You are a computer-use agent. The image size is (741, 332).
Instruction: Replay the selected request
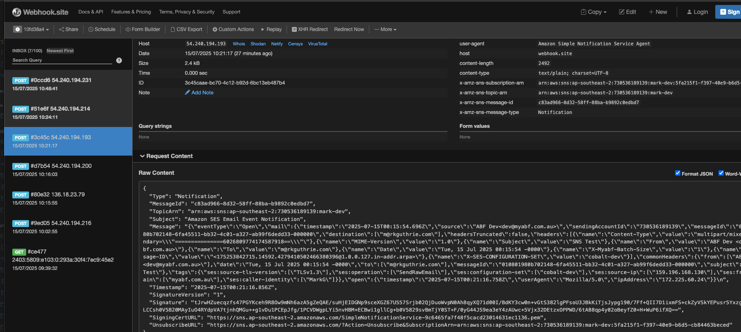[x=271, y=29]
